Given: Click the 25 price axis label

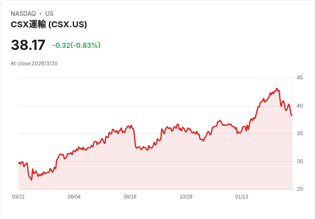Looking at the screenshot, I should click(300, 189).
